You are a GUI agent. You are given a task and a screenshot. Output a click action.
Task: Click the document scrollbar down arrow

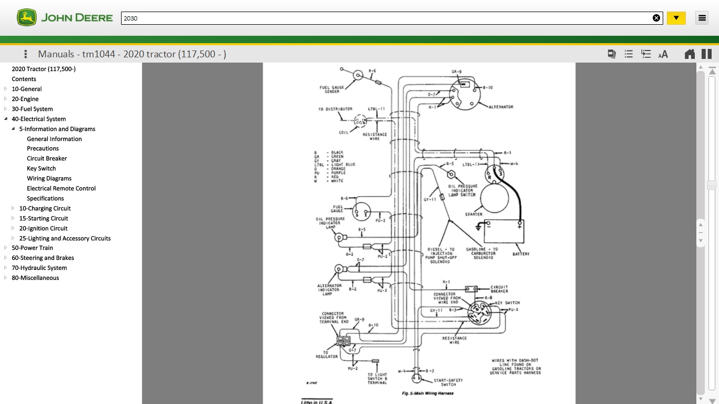[701, 399]
